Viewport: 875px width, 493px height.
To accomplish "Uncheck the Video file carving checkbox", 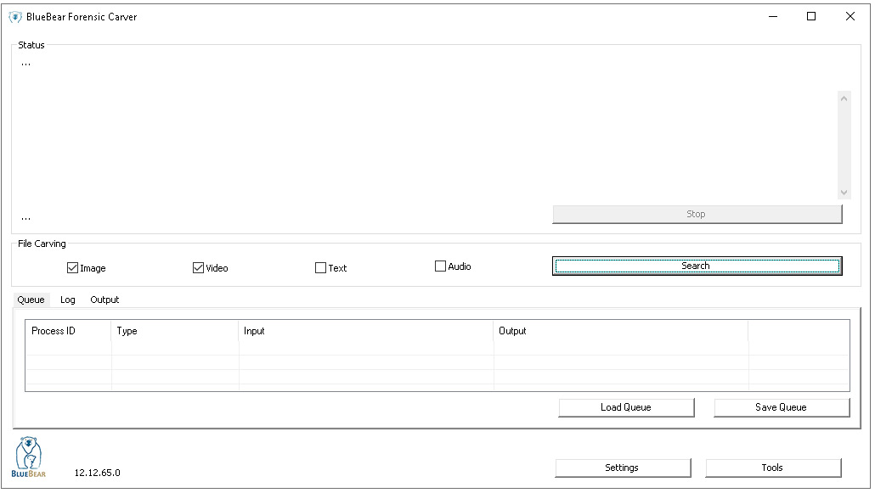I will (x=198, y=267).
